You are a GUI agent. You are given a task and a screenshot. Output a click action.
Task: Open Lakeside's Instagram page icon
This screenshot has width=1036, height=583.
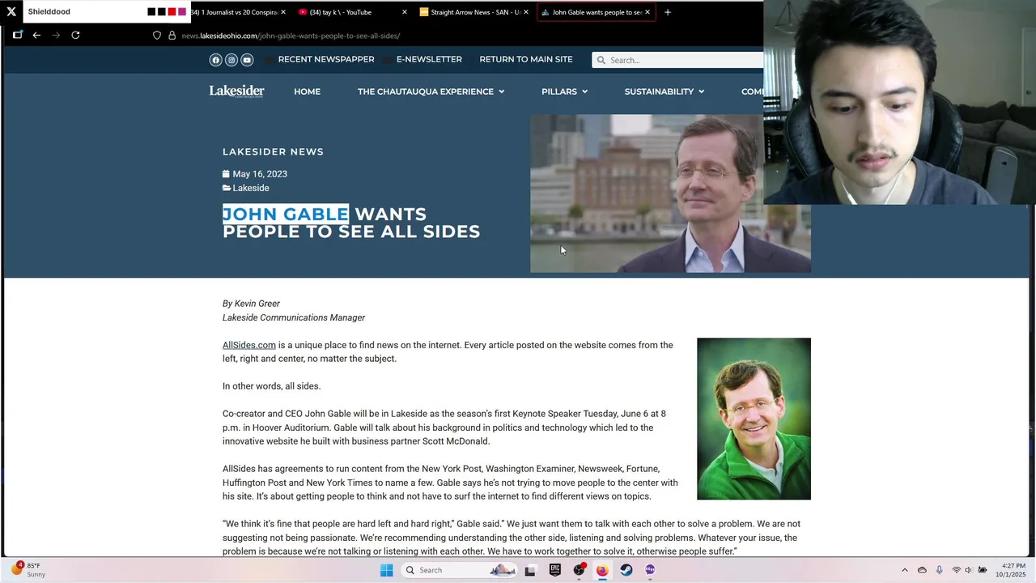(x=231, y=60)
